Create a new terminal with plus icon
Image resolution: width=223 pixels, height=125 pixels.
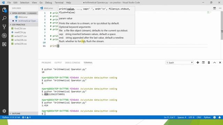point(198,62)
